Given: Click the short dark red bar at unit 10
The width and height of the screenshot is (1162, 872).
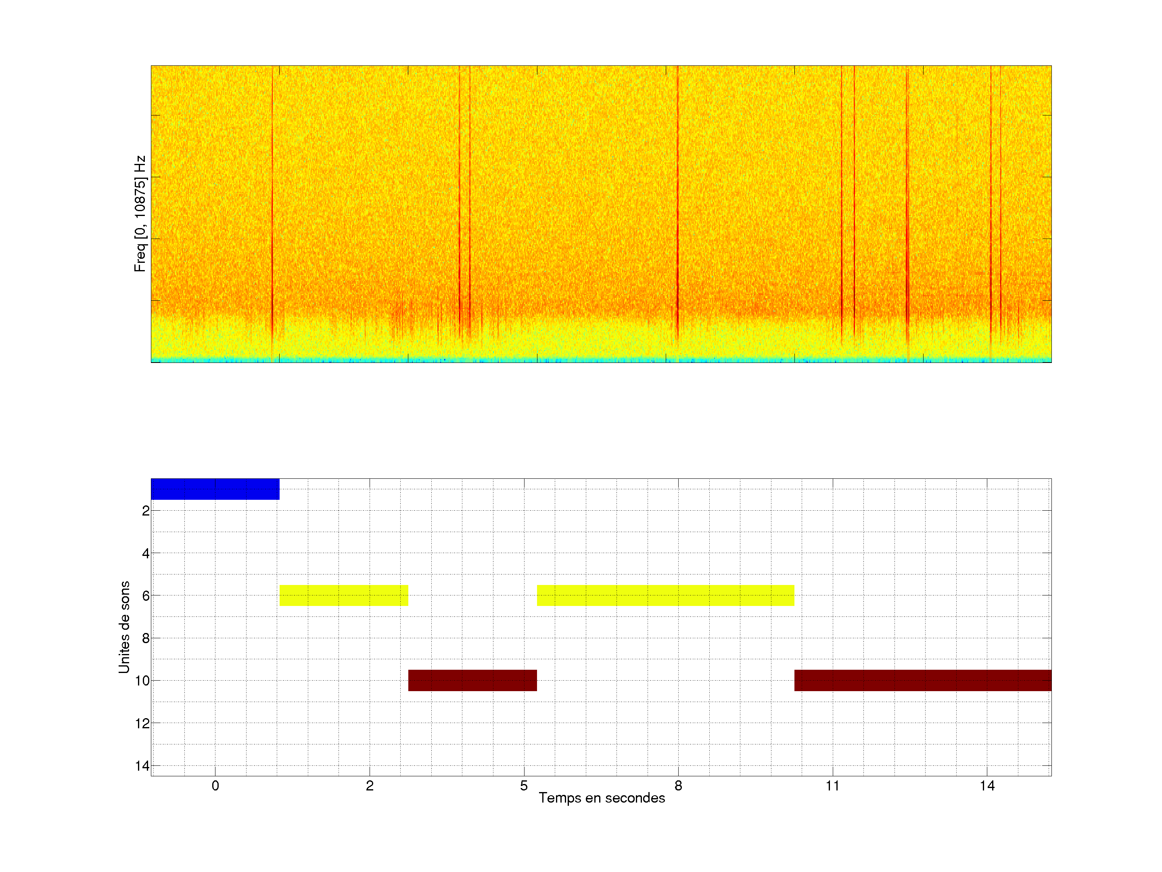Looking at the screenshot, I should (472, 680).
